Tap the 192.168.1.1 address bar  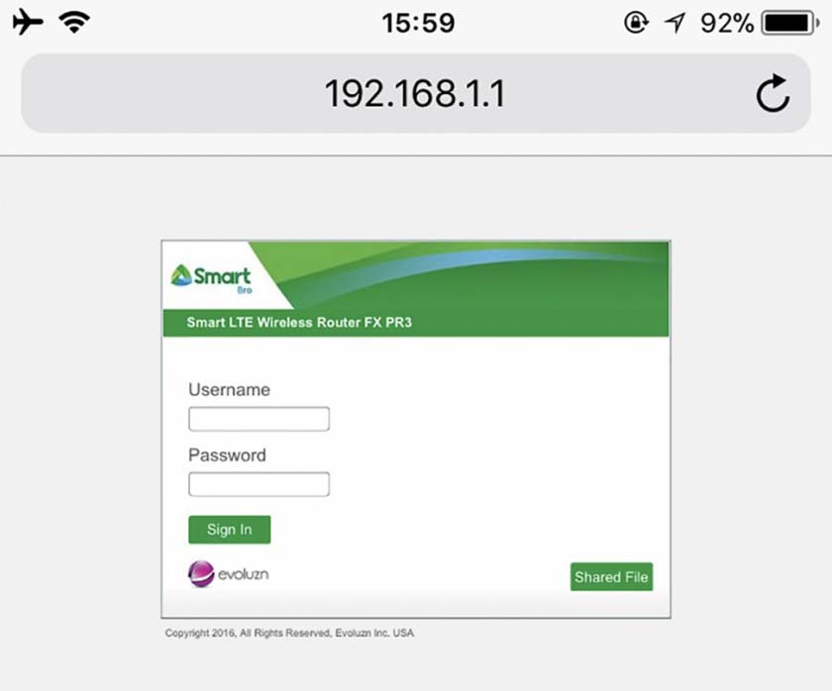pyautogui.click(x=415, y=93)
